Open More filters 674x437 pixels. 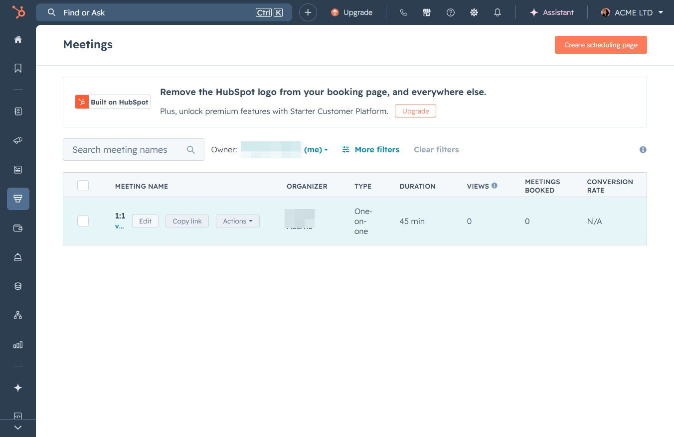pyautogui.click(x=371, y=149)
